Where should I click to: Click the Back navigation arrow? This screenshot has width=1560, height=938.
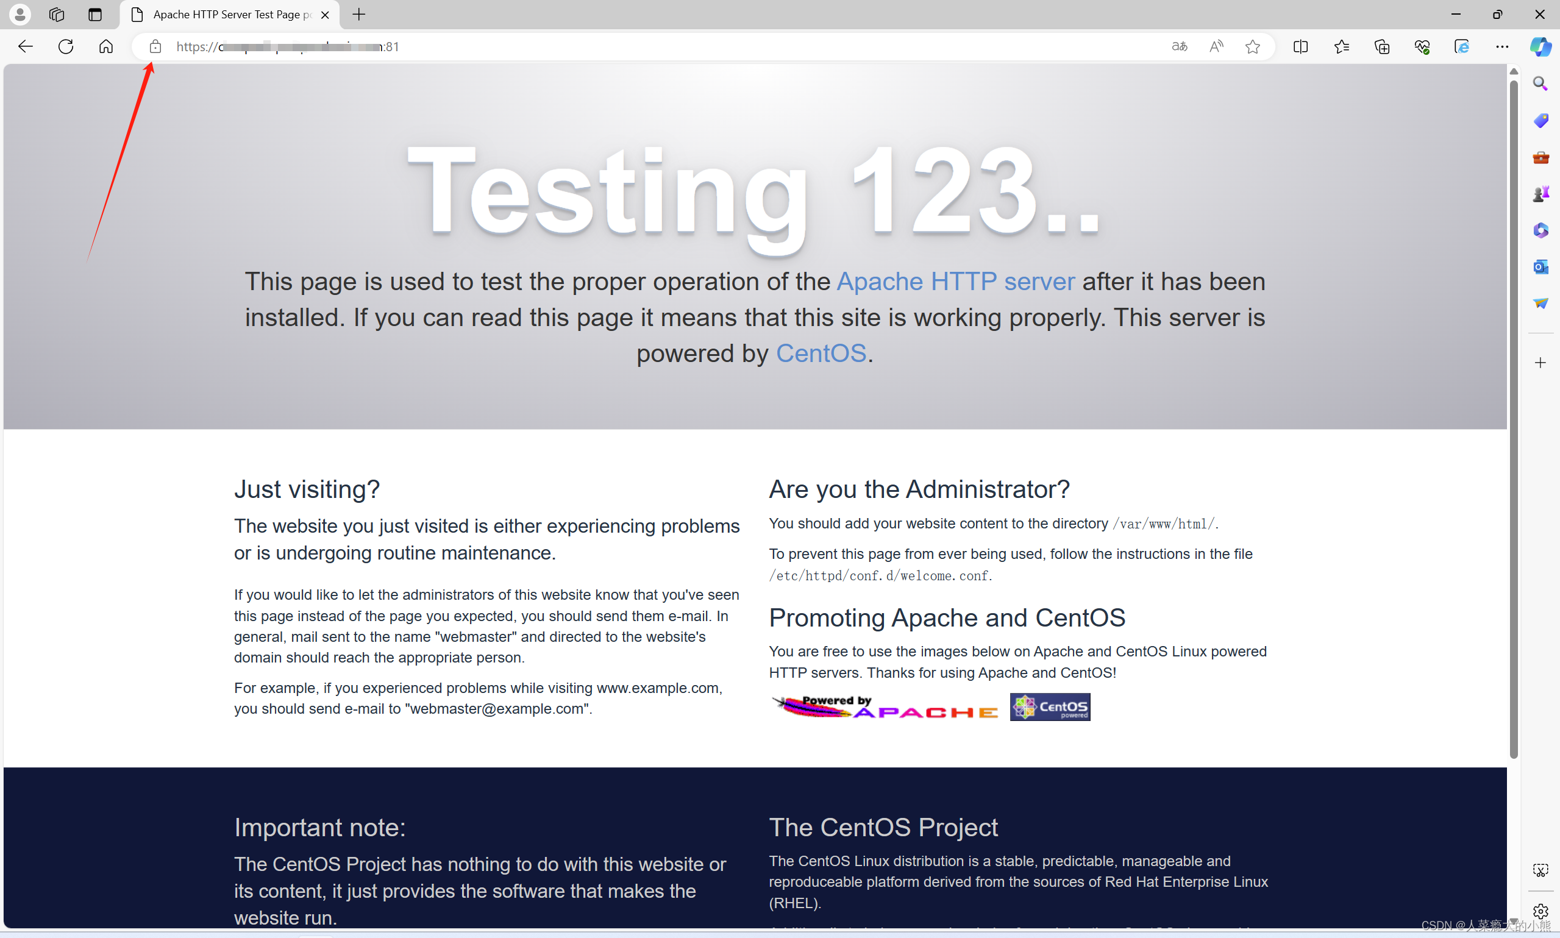[x=25, y=47]
